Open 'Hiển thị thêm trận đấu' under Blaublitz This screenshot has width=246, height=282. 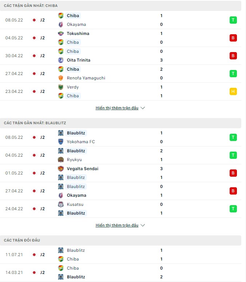coord(117,226)
